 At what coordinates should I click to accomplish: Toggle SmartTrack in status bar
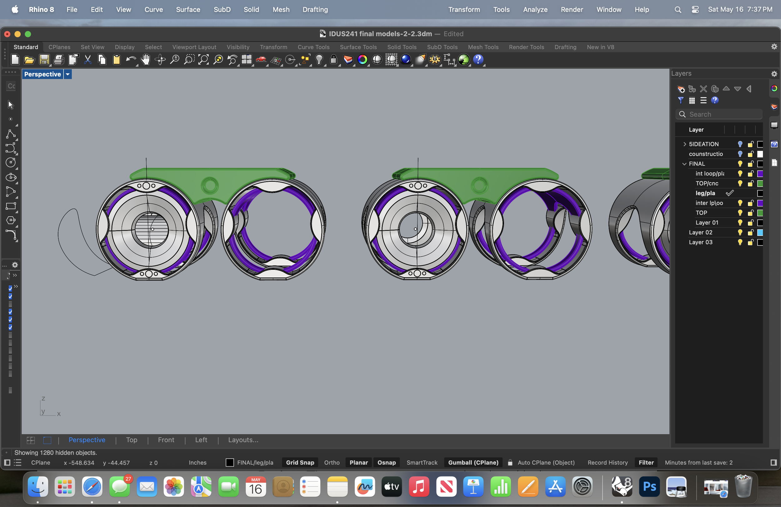(x=422, y=463)
